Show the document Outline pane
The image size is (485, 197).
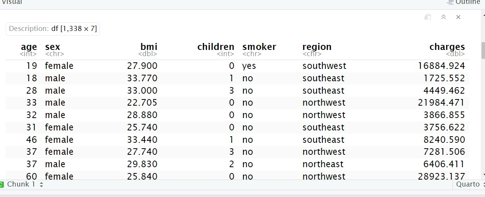(467, 2)
